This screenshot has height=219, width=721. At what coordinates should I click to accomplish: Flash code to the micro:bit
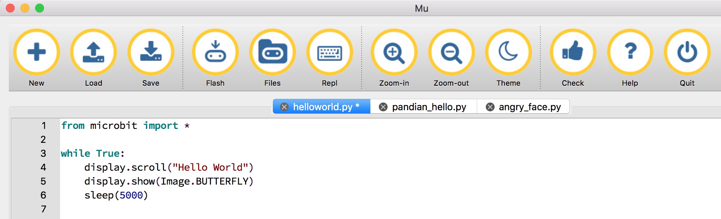215,52
